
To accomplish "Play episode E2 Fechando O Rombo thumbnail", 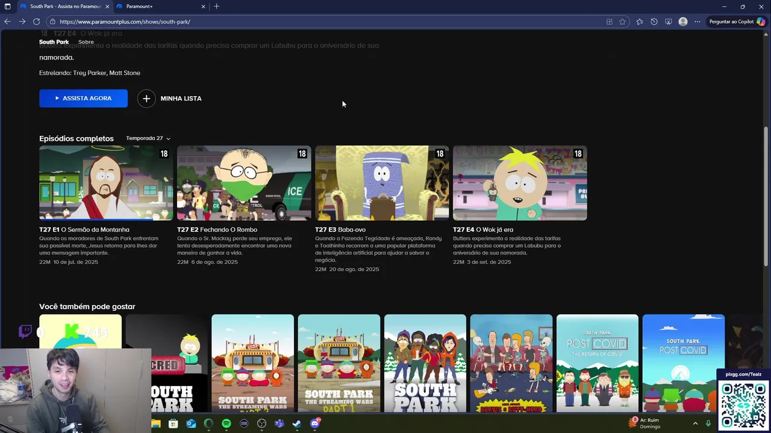I will coord(244,183).
